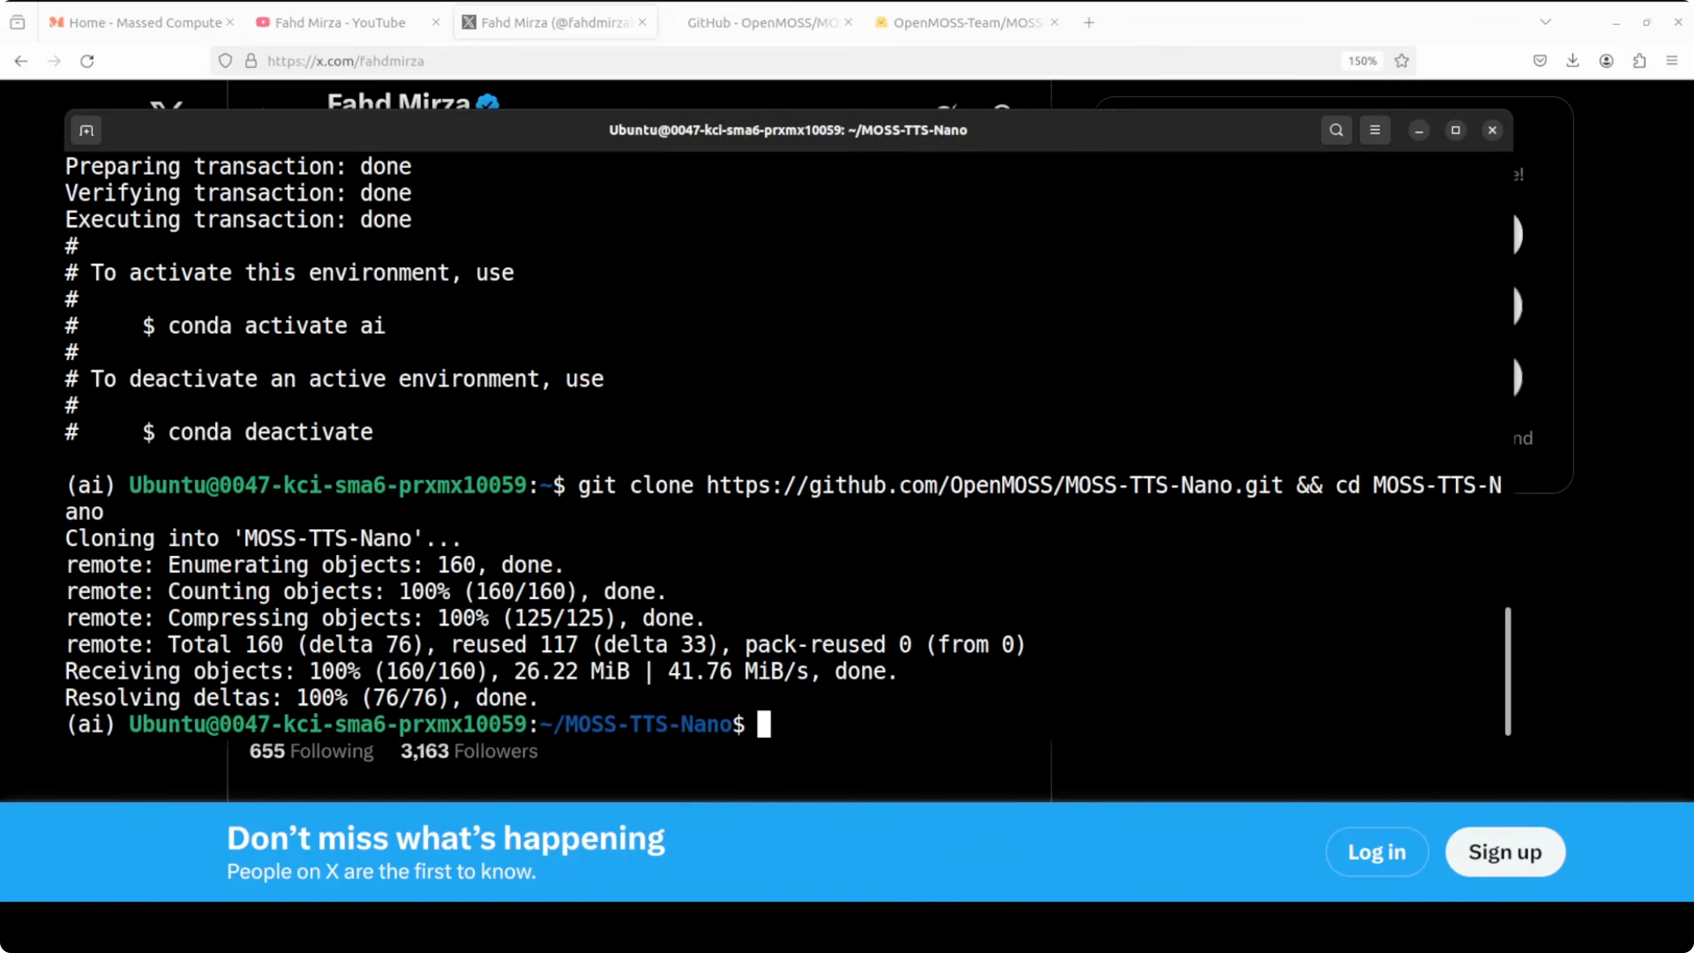Open the site security lock info
This screenshot has height=953, width=1694.
point(250,60)
